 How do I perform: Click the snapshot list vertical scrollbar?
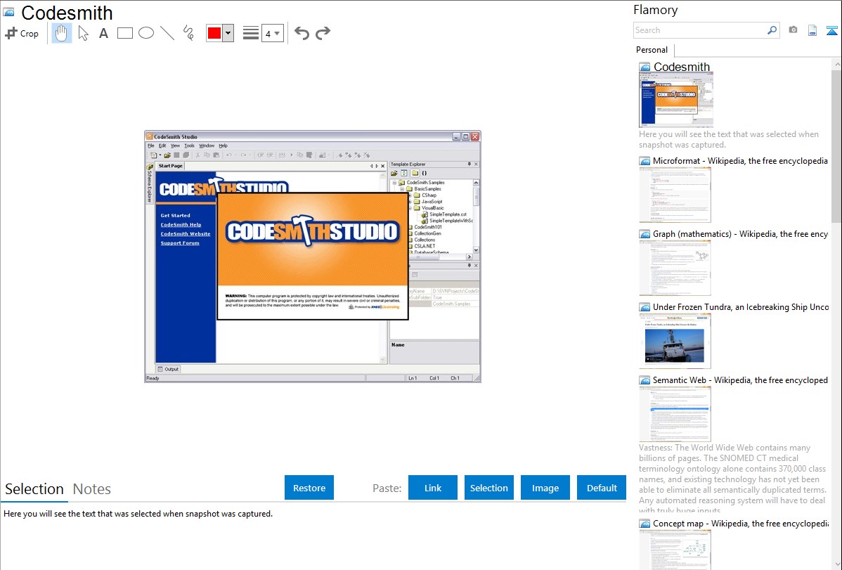coord(836,145)
